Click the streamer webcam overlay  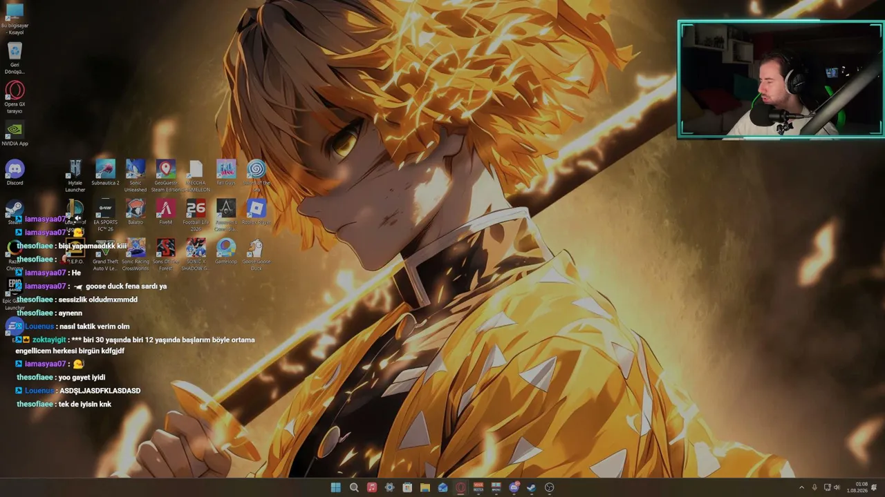click(x=781, y=79)
